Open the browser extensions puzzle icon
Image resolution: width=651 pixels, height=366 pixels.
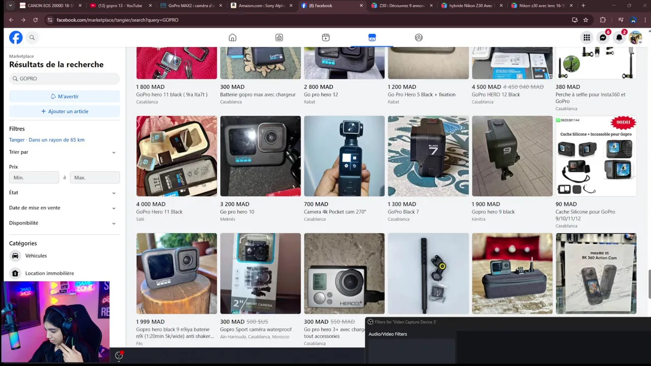[x=603, y=20]
